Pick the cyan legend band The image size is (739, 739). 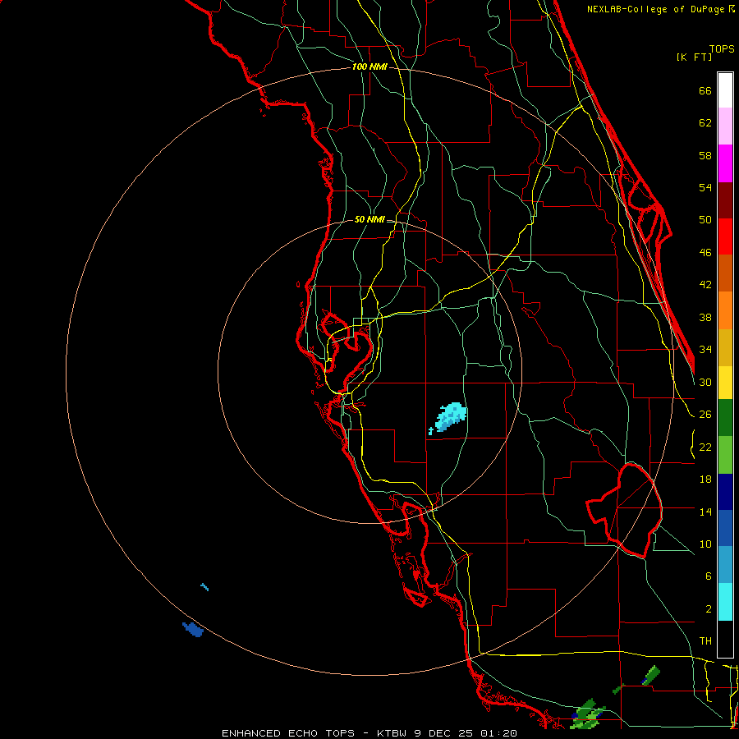[725, 602]
